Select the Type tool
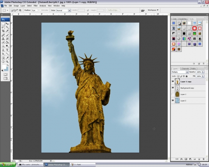Image resolution: width=209 pixels, height=167 pixels. tap(7, 50)
